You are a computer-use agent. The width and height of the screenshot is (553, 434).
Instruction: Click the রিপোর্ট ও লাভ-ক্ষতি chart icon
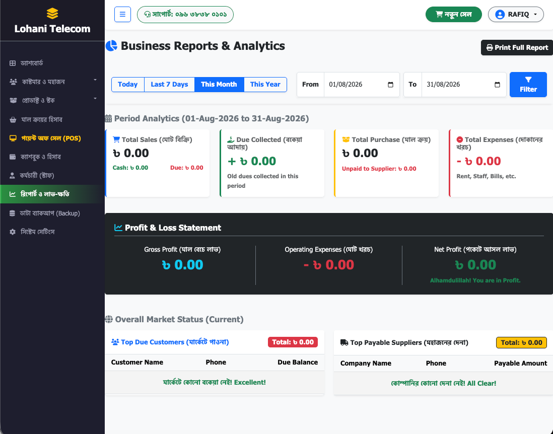coord(13,194)
